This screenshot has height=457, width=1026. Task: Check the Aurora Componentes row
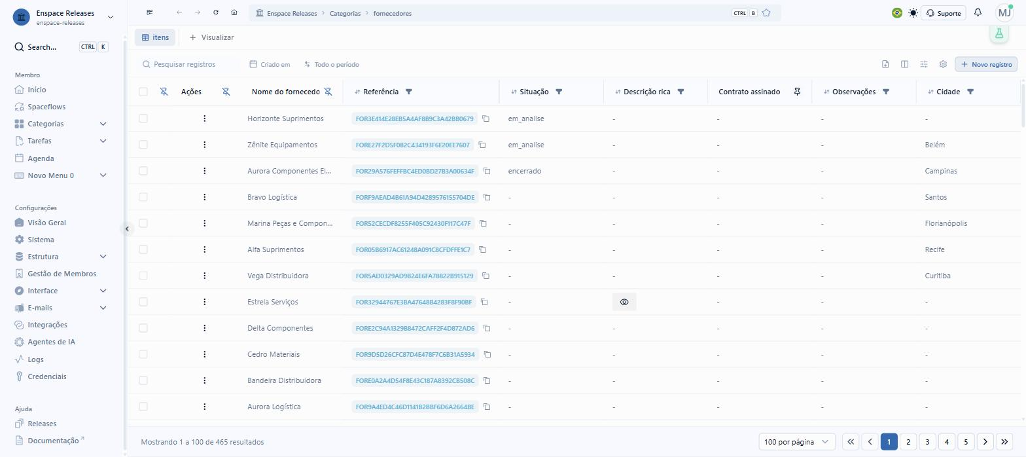pos(143,171)
